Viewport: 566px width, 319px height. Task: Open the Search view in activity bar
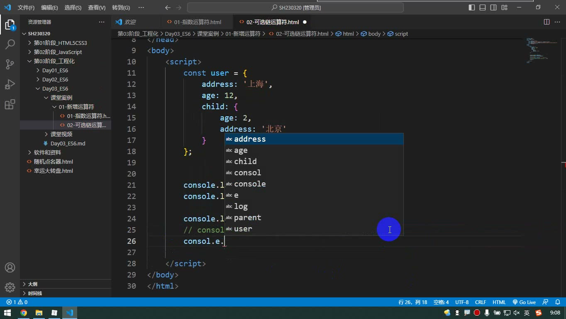click(x=10, y=44)
